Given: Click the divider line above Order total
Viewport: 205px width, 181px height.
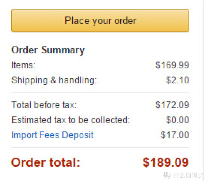Looking at the screenshot, I should [x=100, y=148].
